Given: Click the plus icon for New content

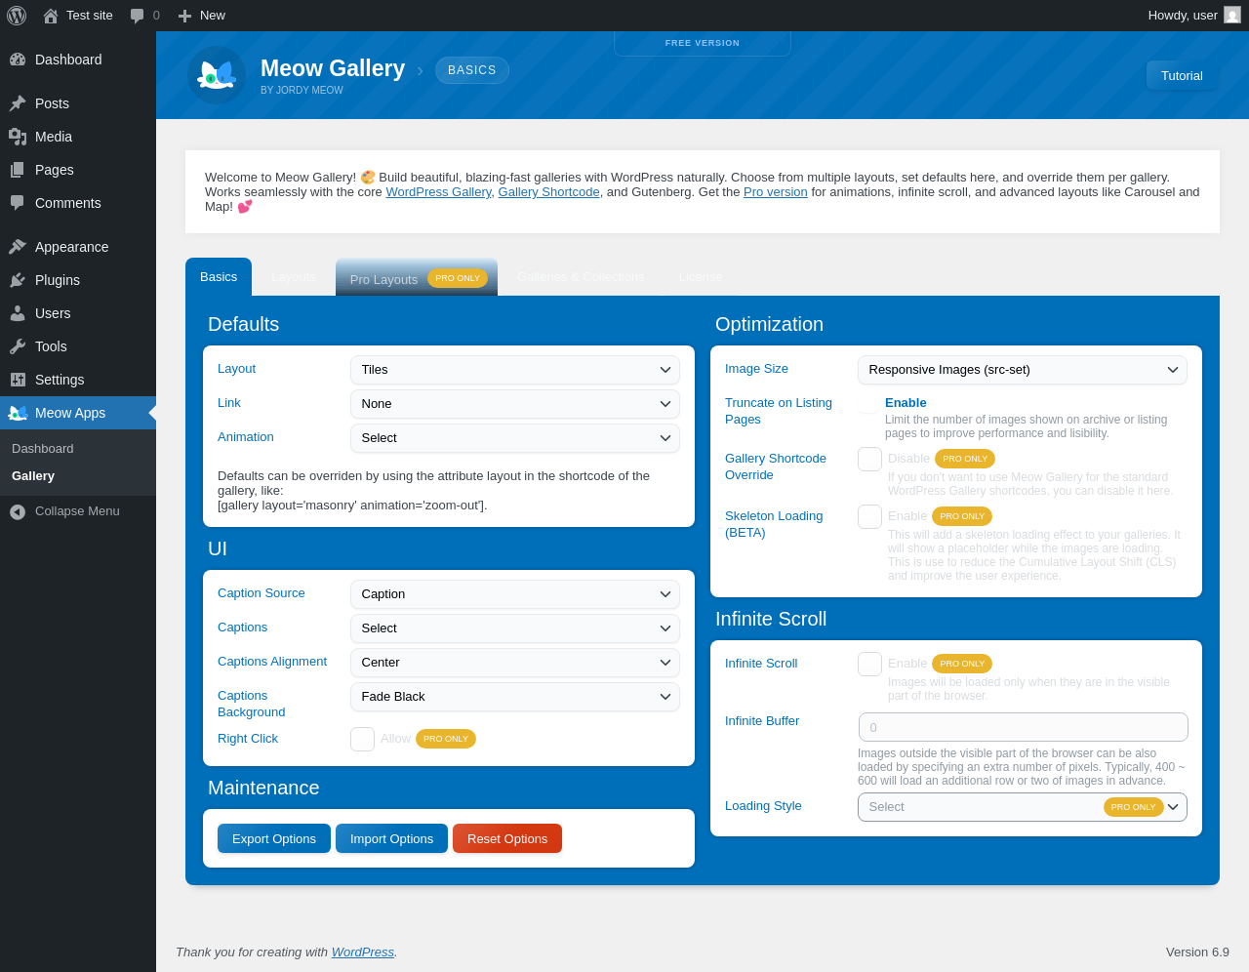Looking at the screenshot, I should (184, 16).
